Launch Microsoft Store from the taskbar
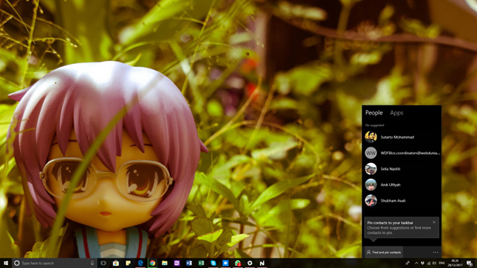The image size is (477, 268). (x=116, y=263)
